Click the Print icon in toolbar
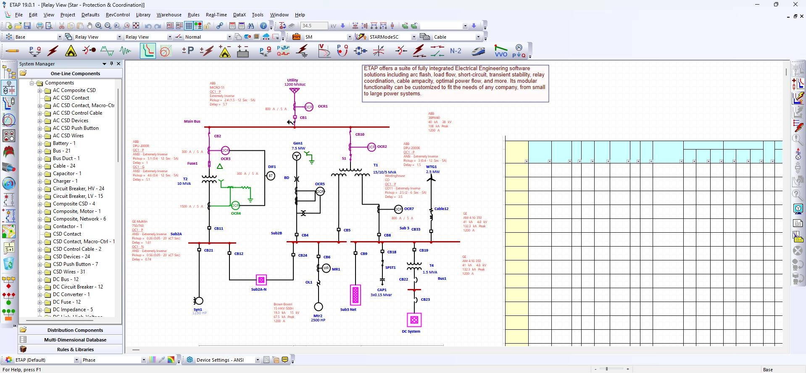Screen dimensions: 806x373 pyautogui.click(x=40, y=26)
